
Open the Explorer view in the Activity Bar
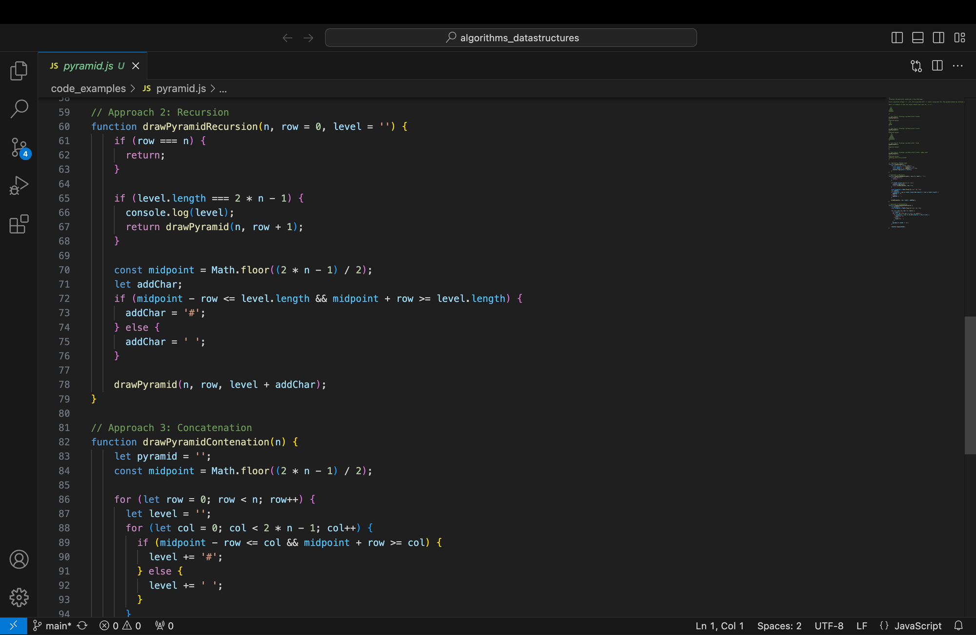click(x=19, y=70)
